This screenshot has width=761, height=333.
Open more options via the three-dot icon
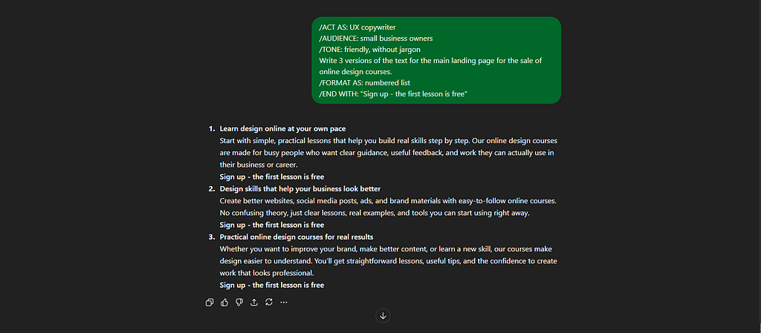point(284,303)
